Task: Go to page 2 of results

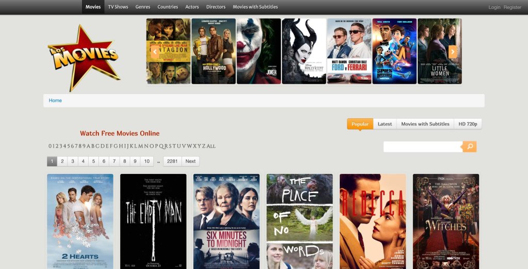Action: tap(62, 161)
